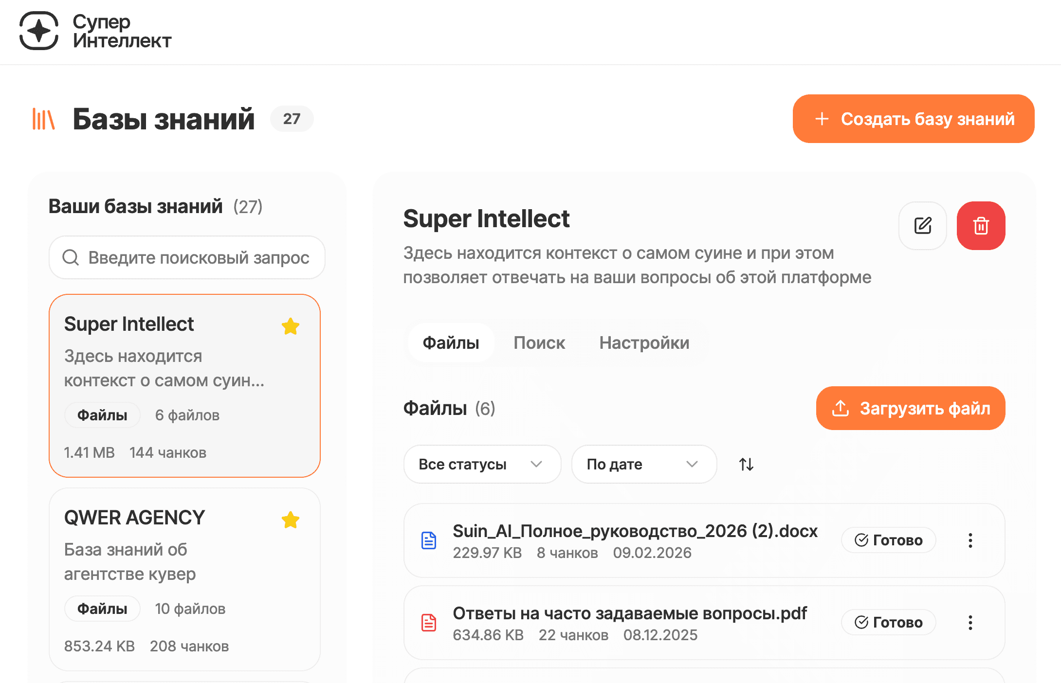The height and width of the screenshot is (683, 1061).
Task: Click the Супер Интеллект brand text
Action: point(122,31)
